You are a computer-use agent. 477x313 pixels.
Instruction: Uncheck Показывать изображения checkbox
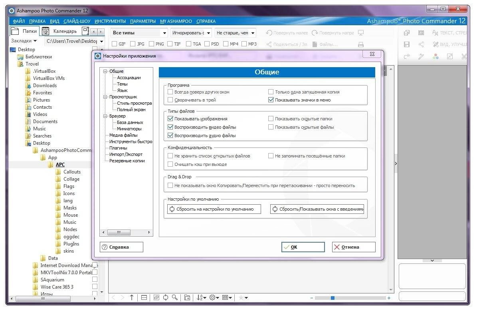point(170,119)
